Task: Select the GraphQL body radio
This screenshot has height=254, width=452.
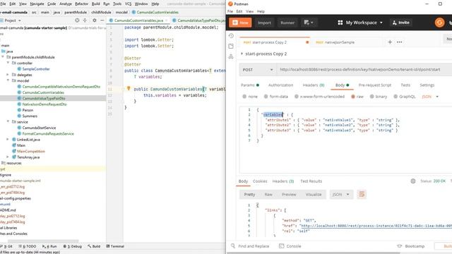Action: (395, 97)
